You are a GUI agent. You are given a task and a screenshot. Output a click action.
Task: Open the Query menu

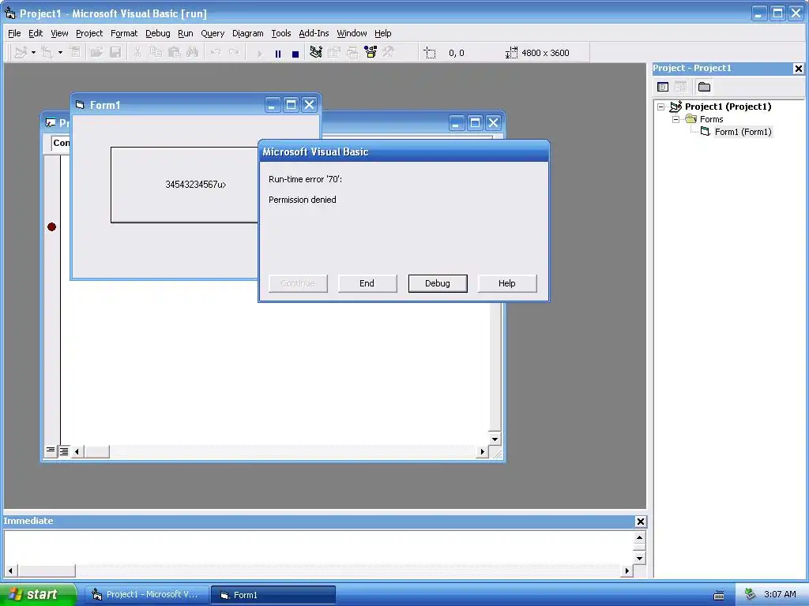(213, 33)
